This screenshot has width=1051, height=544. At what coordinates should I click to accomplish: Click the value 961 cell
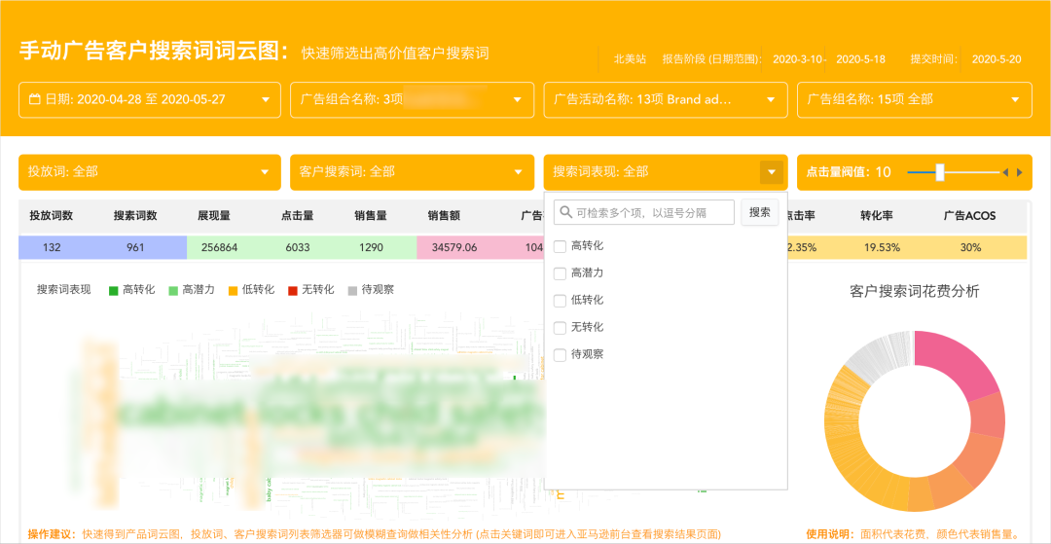click(x=134, y=247)
